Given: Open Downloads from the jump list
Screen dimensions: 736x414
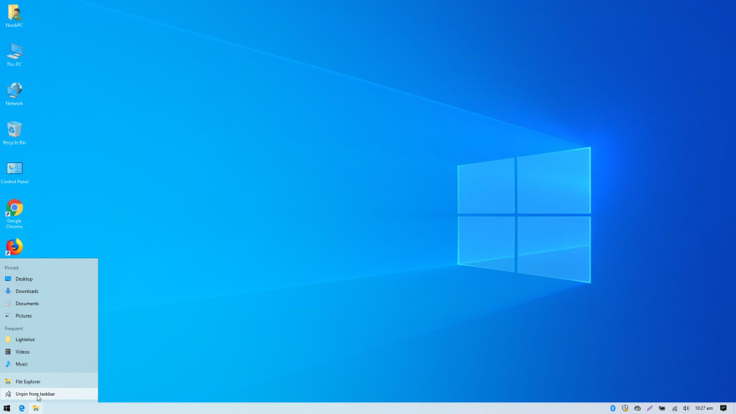Looking at the screenshot, I should pyautogui.click(x=49, y=291).
